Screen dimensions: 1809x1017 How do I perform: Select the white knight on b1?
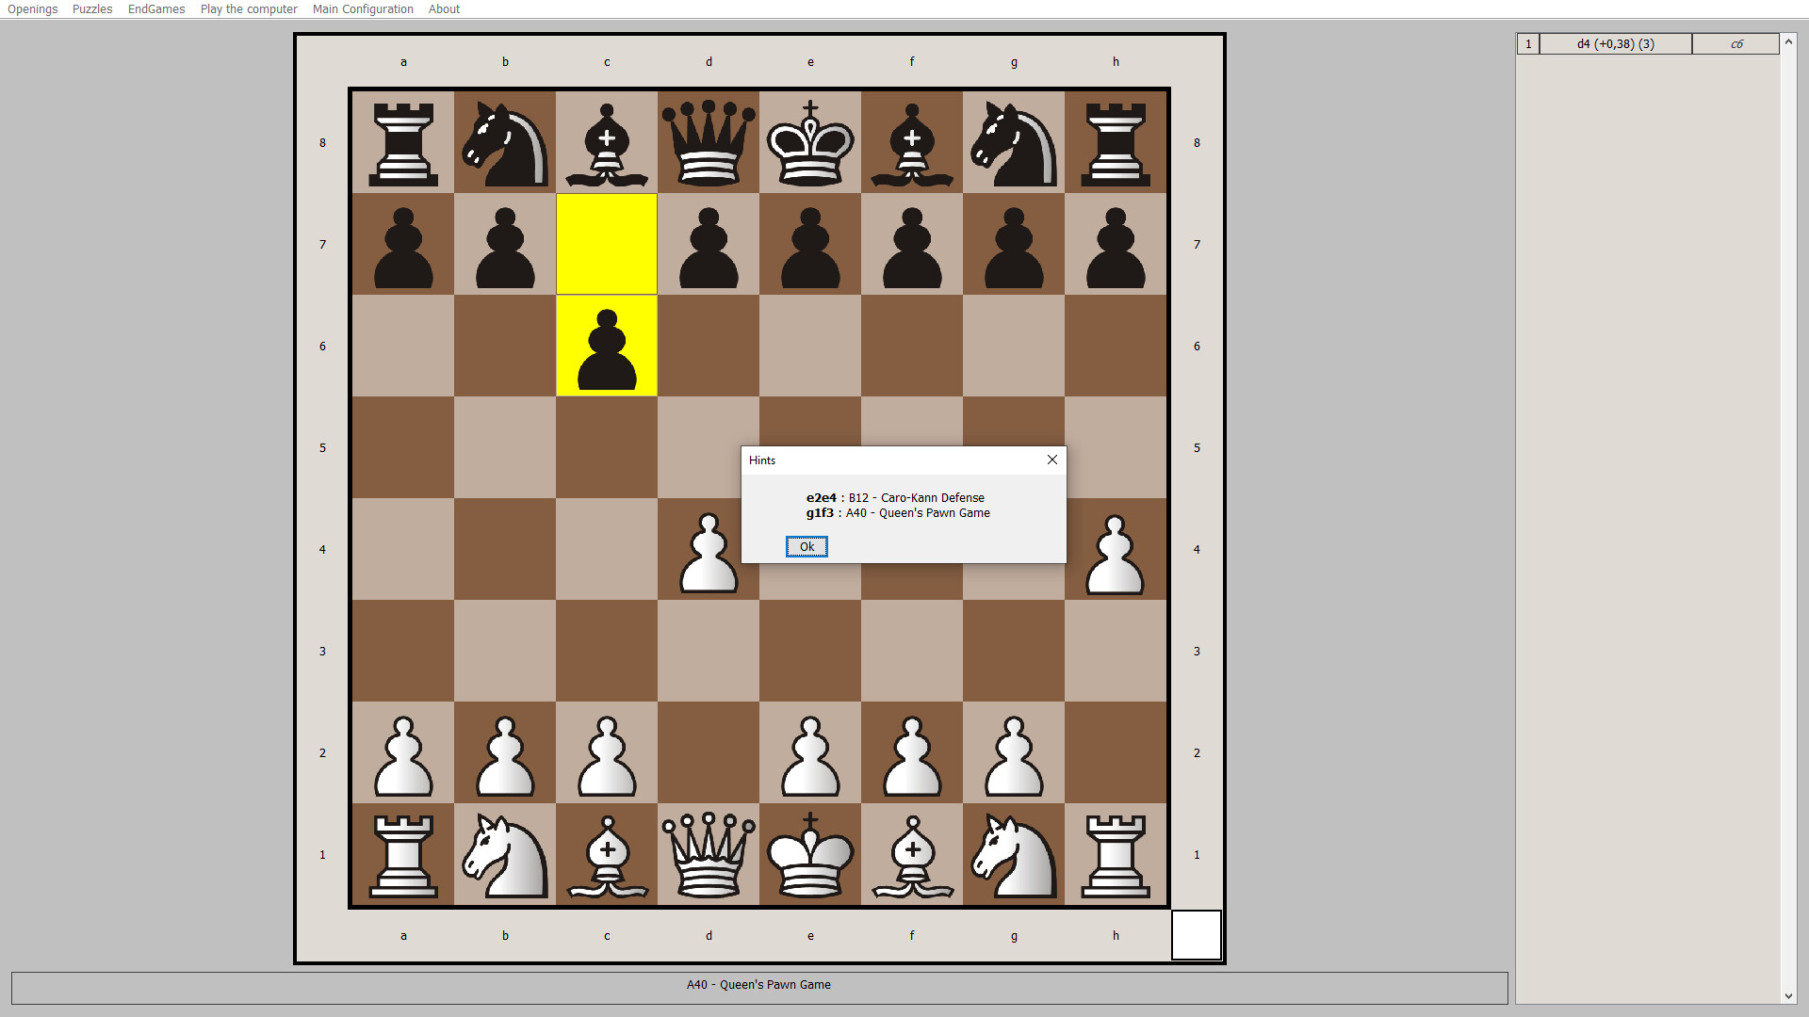tap(506, 854)
